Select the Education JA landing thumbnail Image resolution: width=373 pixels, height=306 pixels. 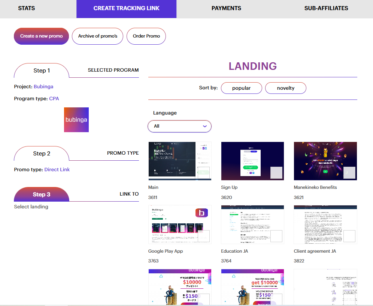pos(253,225)
